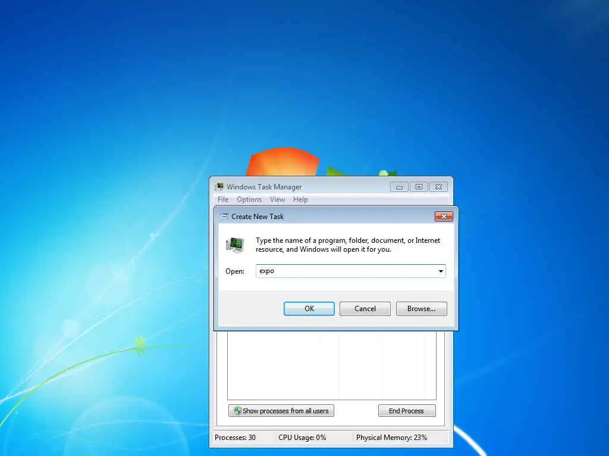Open the View menu in Task Manager
Screen dimensions: 609x456
[x=277, y=199]
